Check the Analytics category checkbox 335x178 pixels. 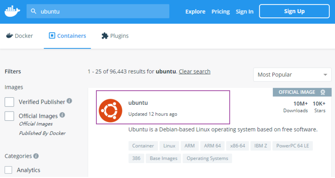tap(8, 170)
